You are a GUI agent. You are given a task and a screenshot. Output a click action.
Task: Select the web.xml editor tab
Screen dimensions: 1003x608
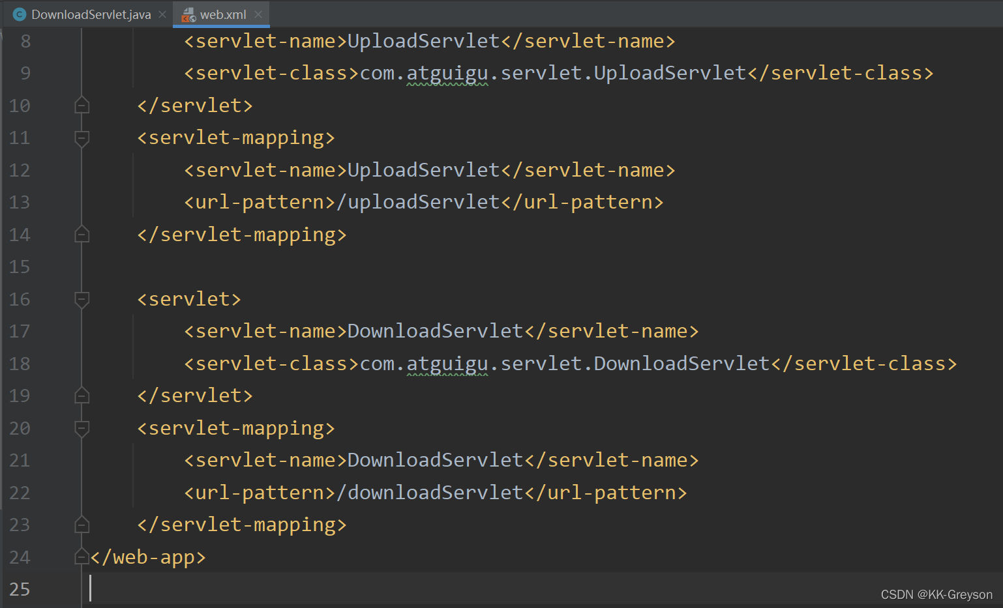[x=222, y=14]
